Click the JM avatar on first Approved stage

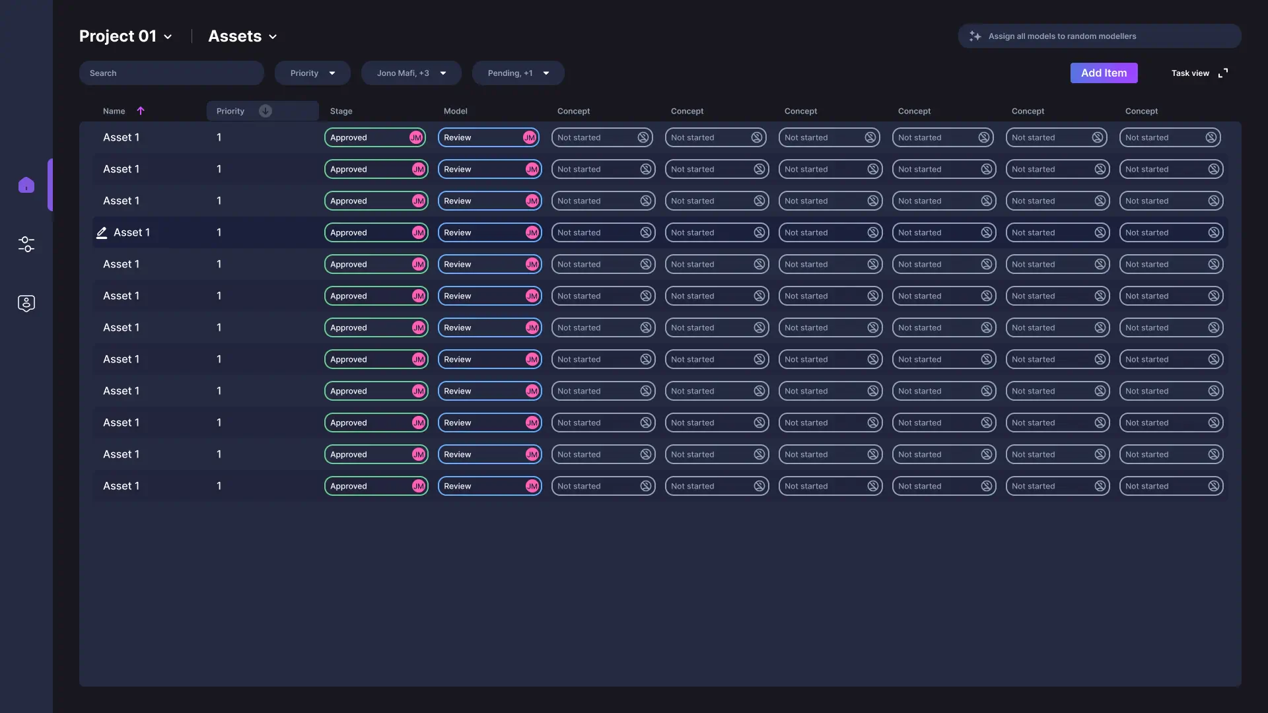(415, 137)
